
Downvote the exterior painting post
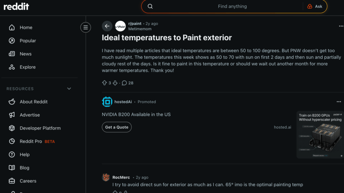pyautogui.click(x=115, y=83)
